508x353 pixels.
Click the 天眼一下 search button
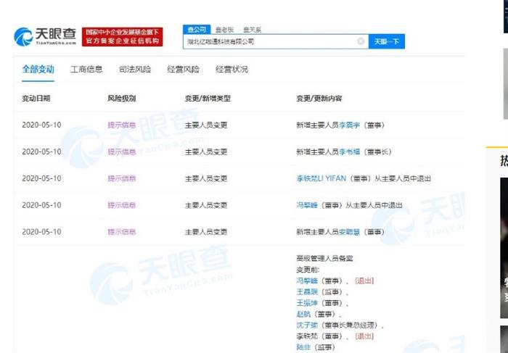click(386, 42)
